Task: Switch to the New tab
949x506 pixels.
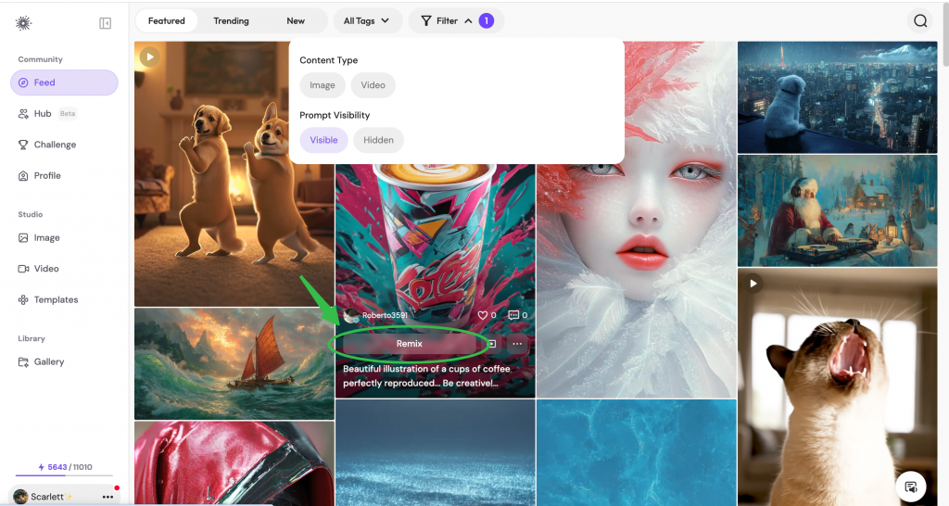Action: point(296,20)
